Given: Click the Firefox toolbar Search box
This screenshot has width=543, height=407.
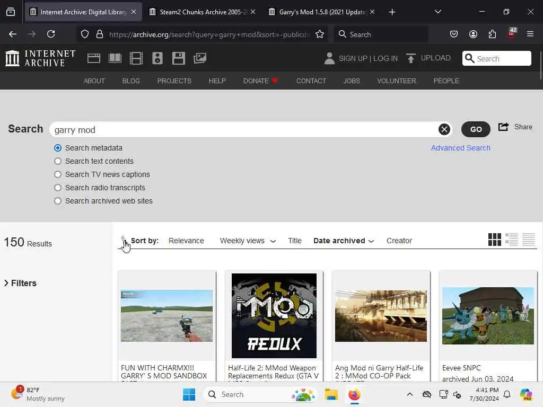Looking at the screenshot, I should pos(381,34).
